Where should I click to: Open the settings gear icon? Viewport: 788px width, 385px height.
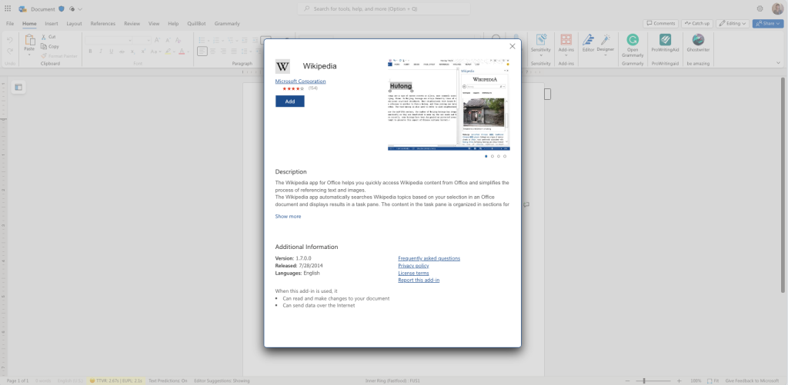pyautogui.click(x=760, y=8)
